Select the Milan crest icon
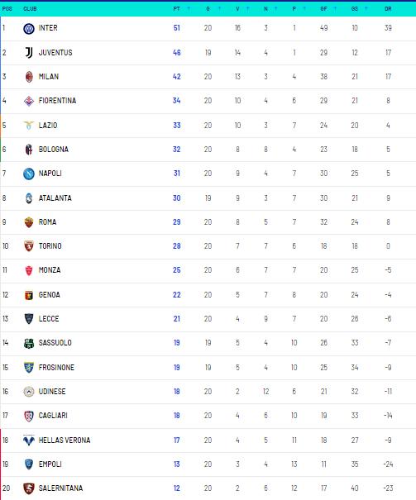416x500 pixels. [x=29, y=77]
